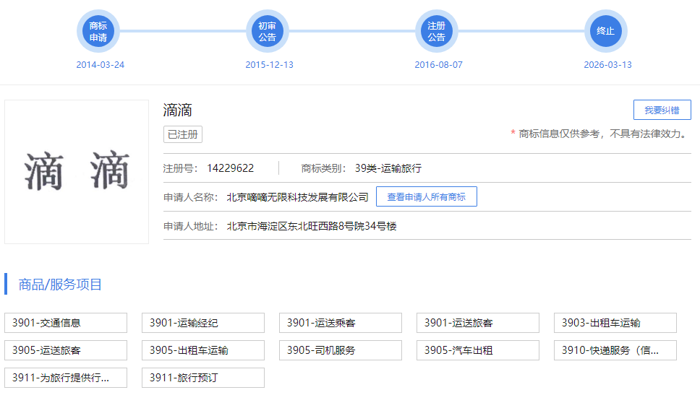The height and width of the screenshot is (403, 700).
Task: Select the 3905-汽车出租 service item
Action: tap(478, 350)
